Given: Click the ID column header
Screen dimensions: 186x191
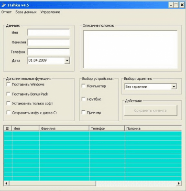Looking at the screenshot, I should coord(8,128).
